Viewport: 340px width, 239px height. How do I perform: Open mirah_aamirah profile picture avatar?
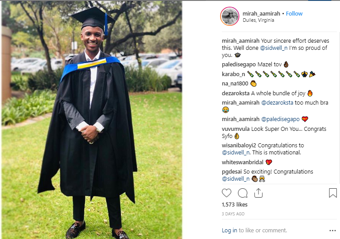point(229,16)
